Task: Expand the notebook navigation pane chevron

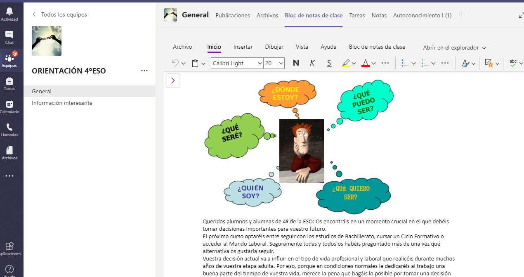Action: 173,80
